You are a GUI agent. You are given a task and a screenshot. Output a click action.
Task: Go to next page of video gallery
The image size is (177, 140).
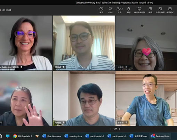point(120,129)
